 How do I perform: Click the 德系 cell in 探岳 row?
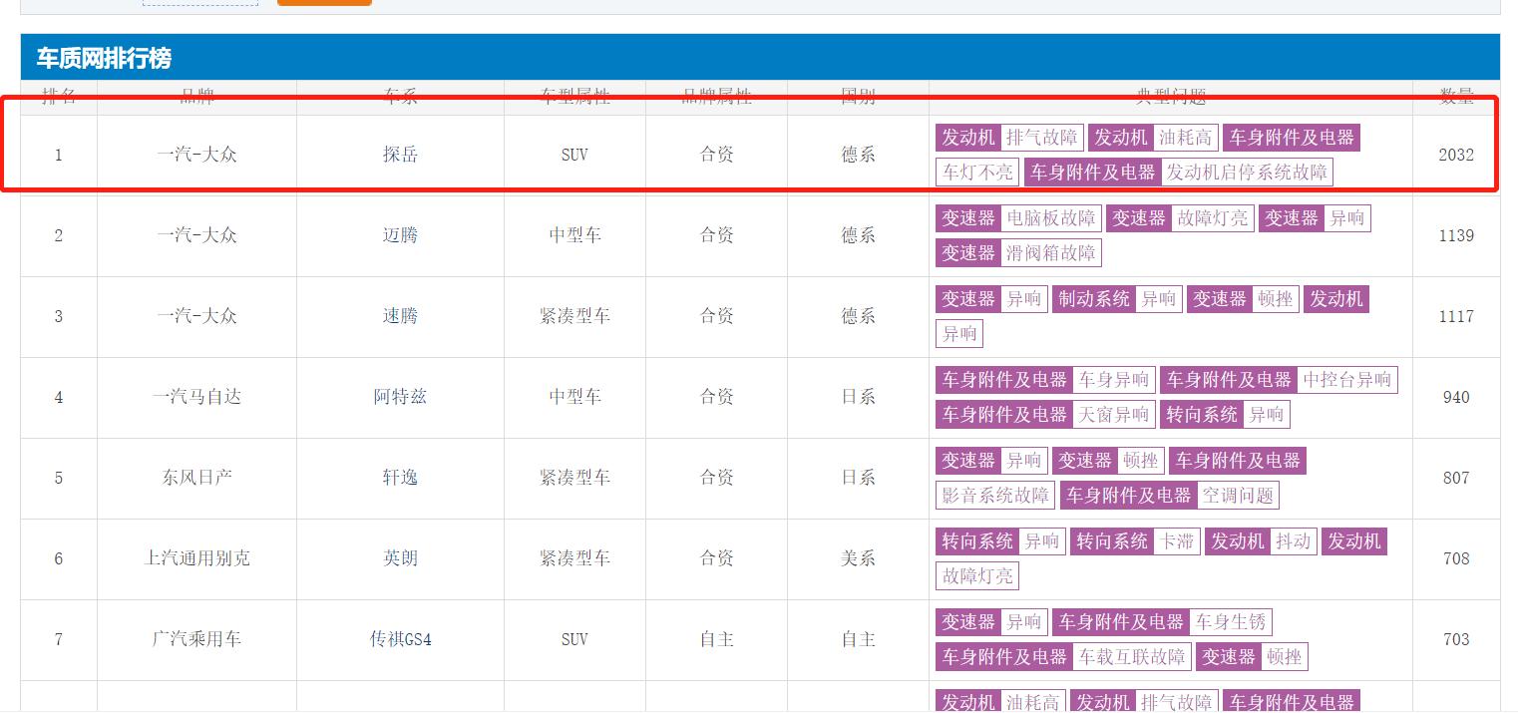858,155
